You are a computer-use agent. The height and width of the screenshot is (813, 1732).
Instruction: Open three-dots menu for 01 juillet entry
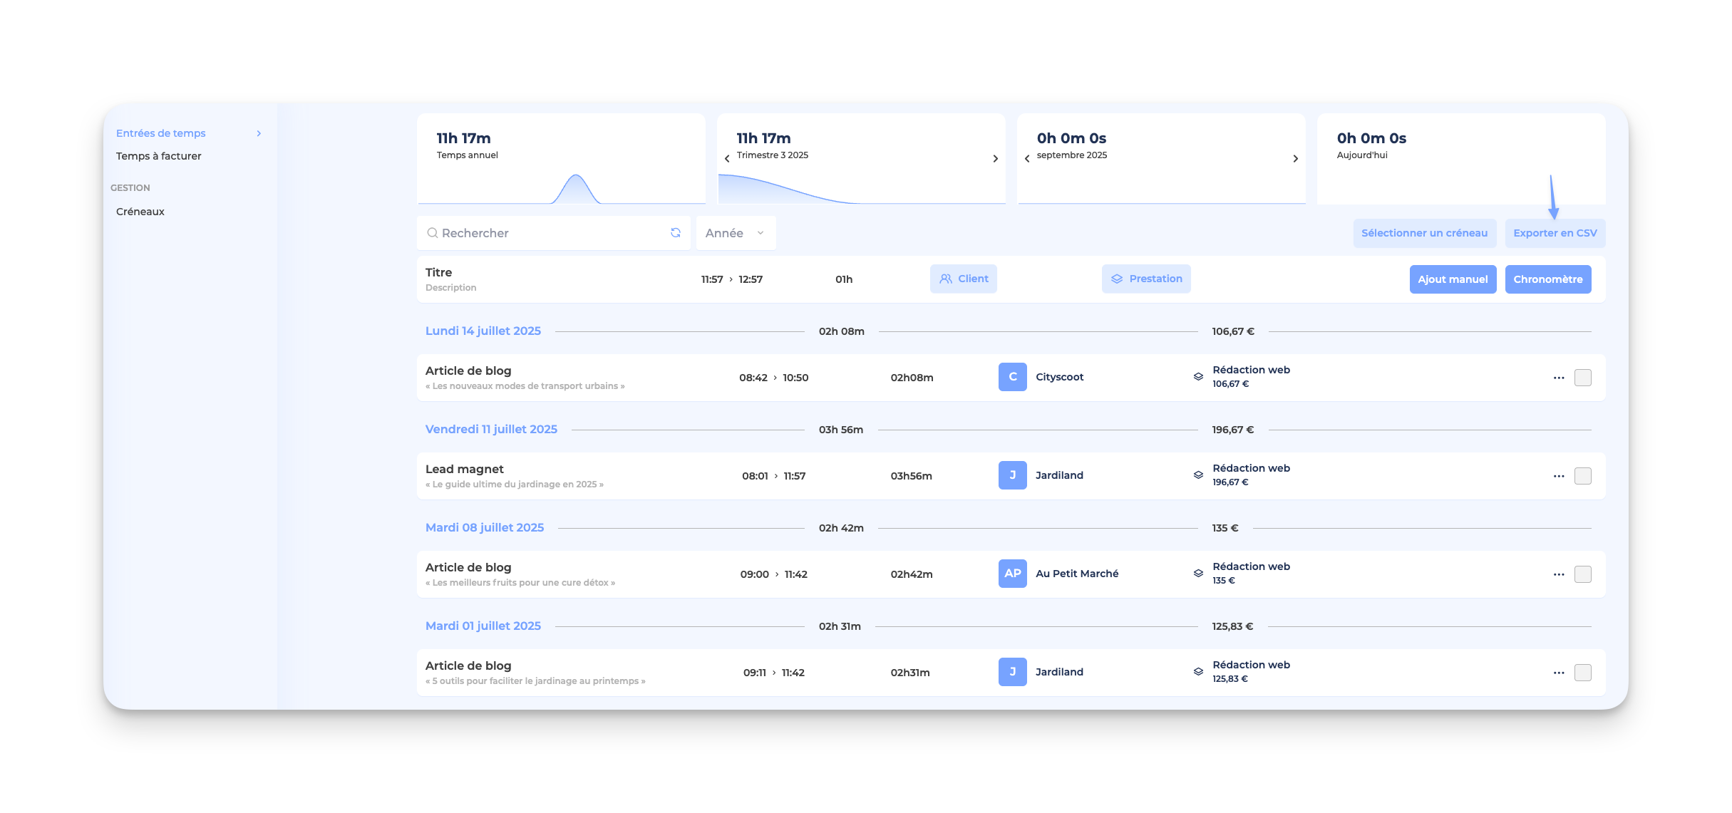click(1558, 673)
